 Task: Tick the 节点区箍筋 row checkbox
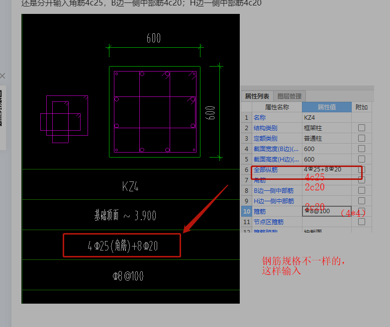[x=361, y=222]
